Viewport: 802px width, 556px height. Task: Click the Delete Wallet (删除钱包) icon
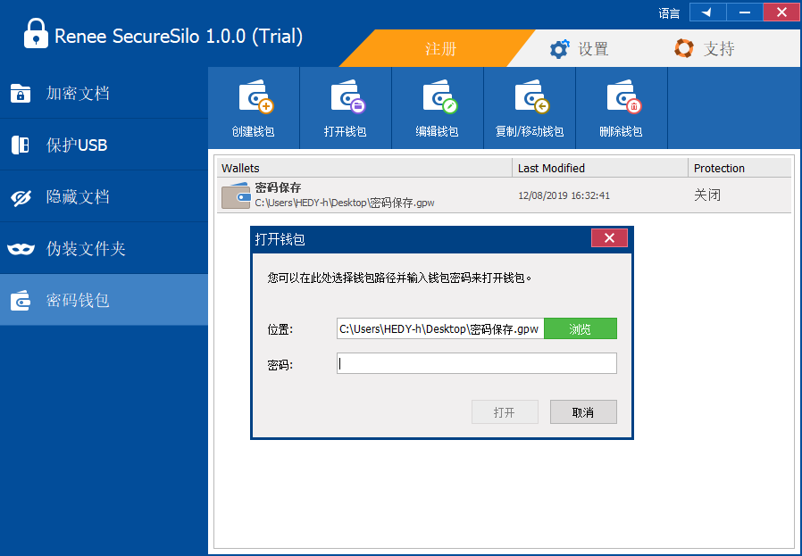[624, 96]
